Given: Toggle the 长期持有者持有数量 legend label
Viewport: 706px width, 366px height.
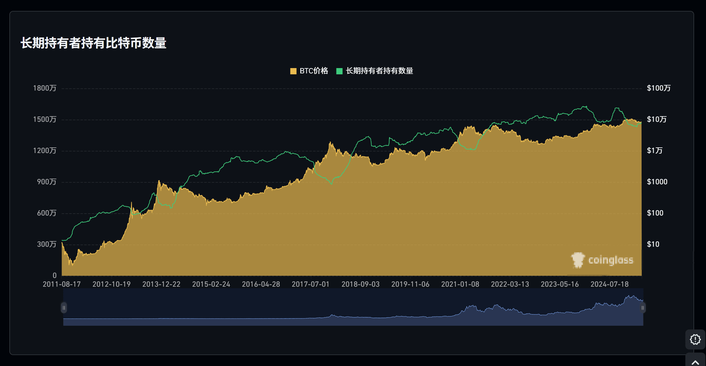Looking at the screenshot, I should point(379,71).
